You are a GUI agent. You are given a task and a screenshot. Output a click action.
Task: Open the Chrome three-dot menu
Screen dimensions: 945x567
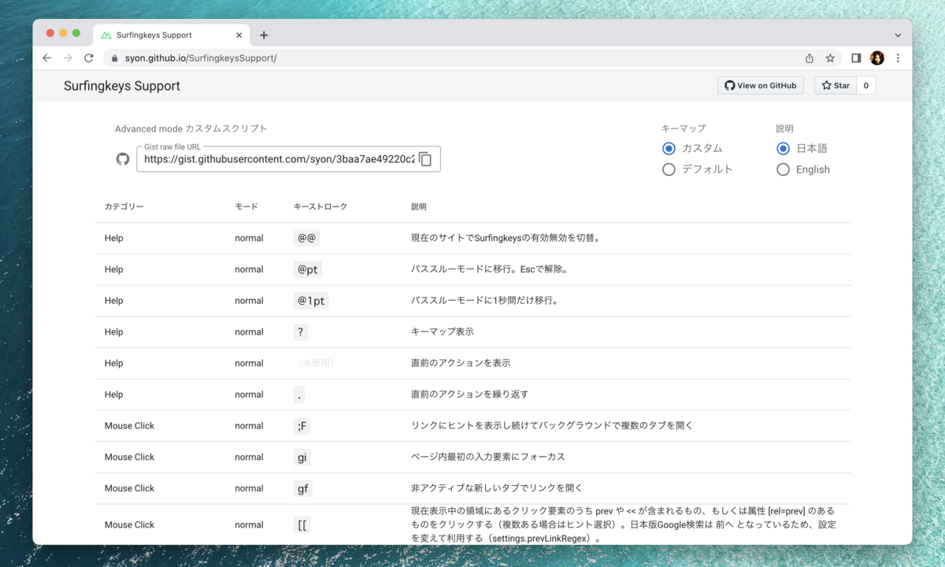[x=898, y=58]
